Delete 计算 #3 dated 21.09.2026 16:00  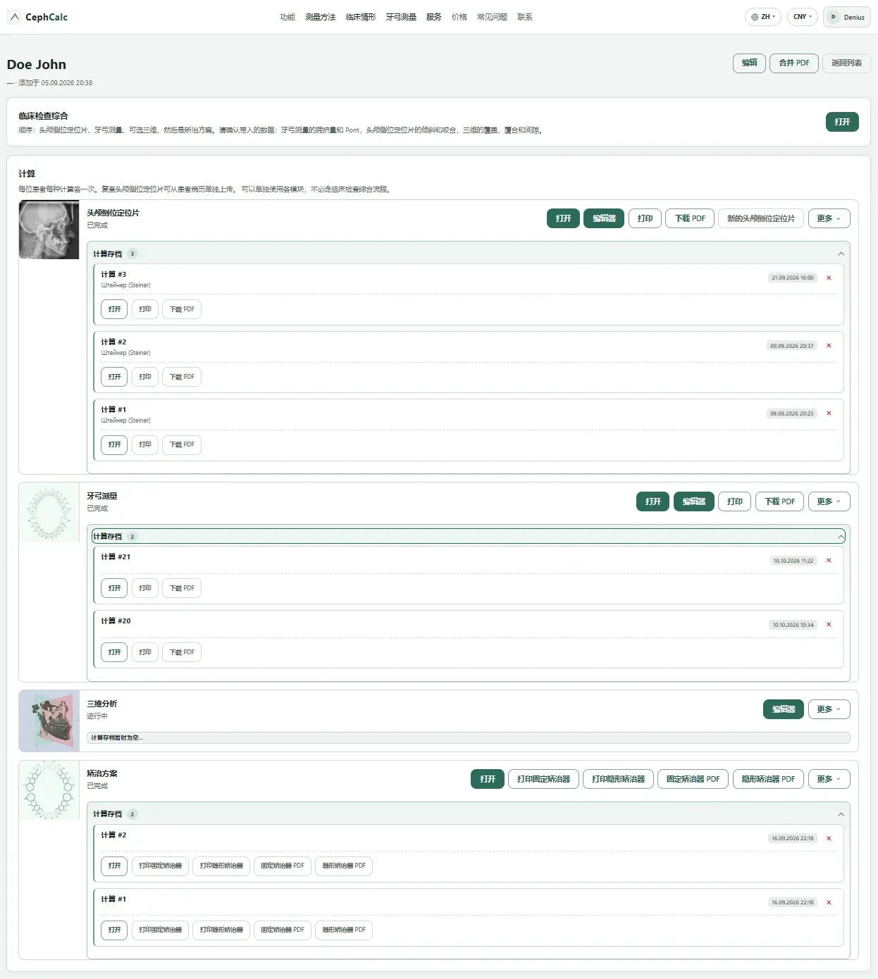tap(829, 278)
